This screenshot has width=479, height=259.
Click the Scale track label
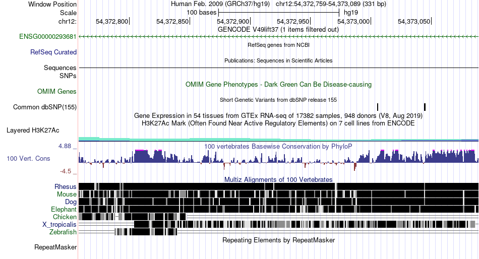click(x=68, y=13)
